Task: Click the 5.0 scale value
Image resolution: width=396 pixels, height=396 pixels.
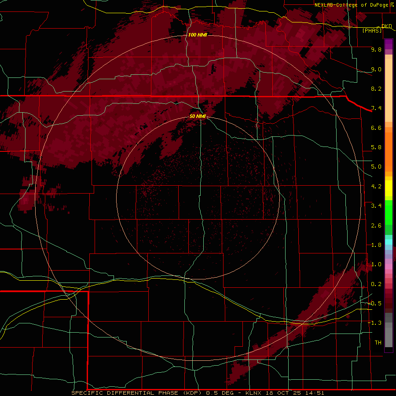Action: 376,167
